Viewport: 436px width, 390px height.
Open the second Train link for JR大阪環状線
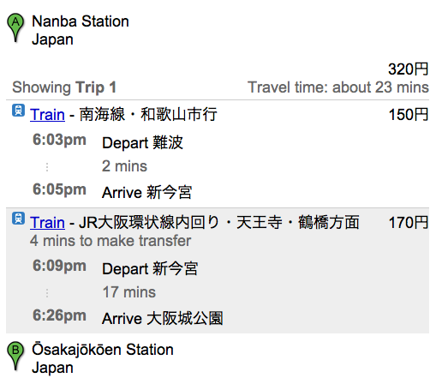pos(47,223)
